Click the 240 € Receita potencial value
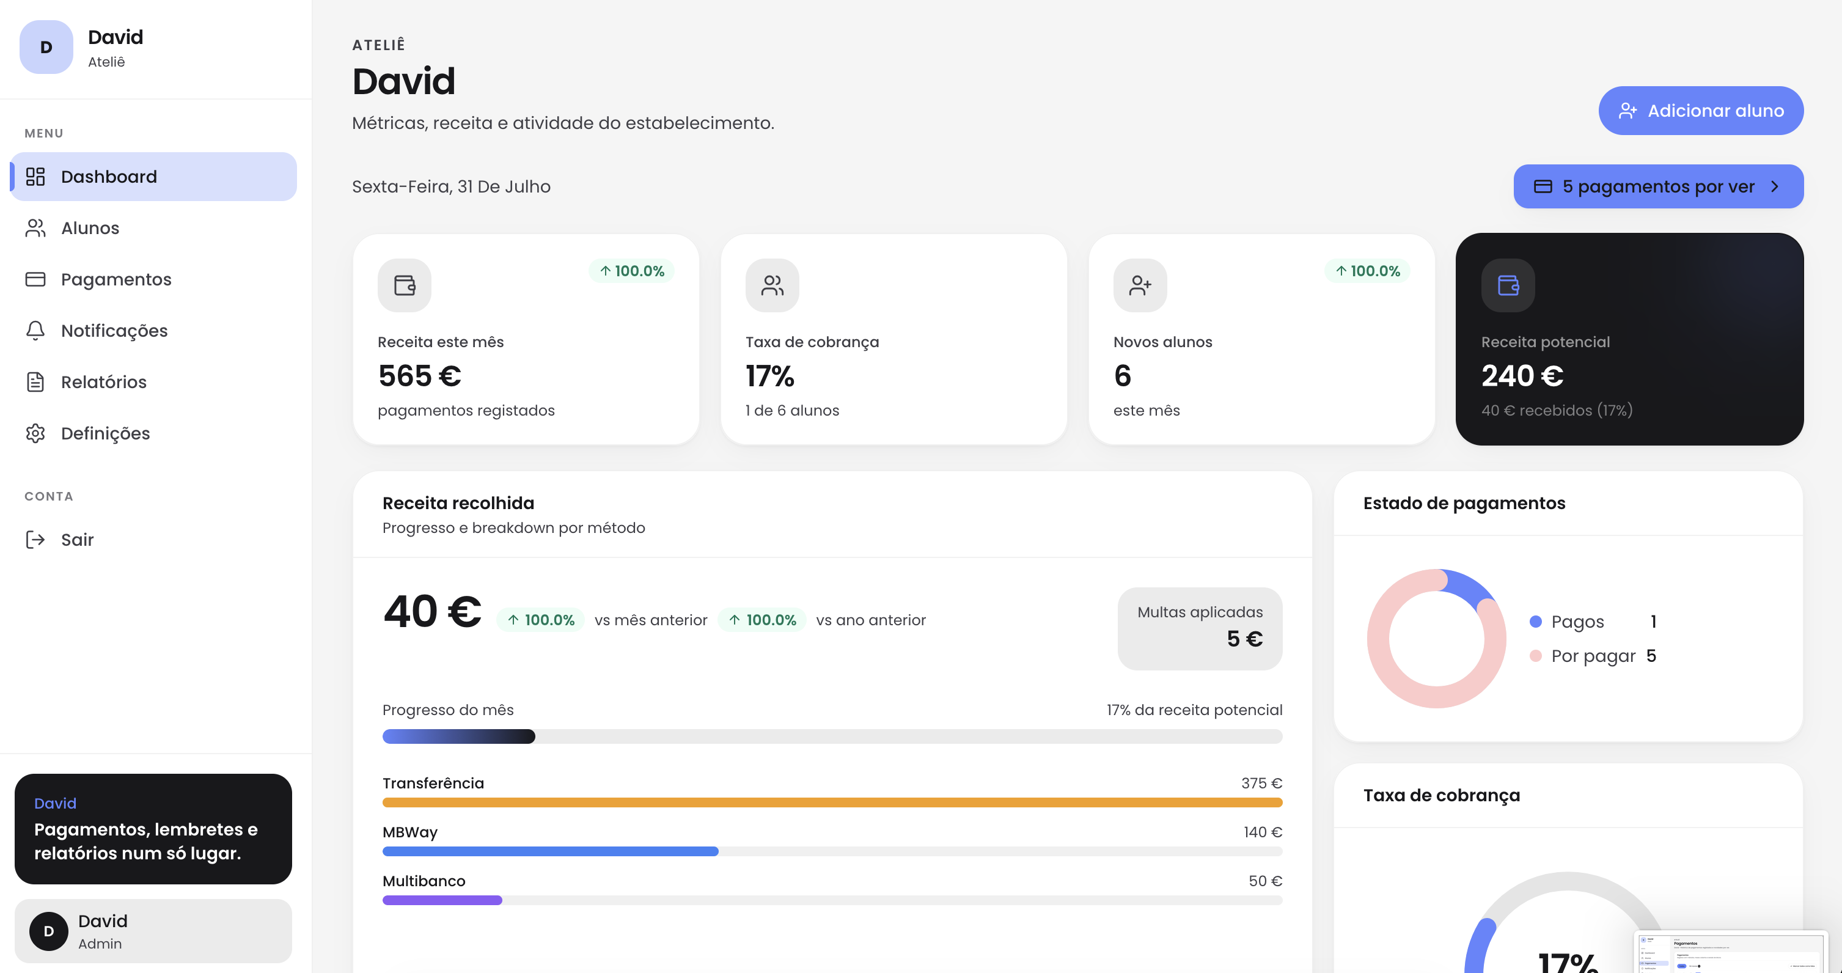The image size is (1842, 973). coord(1522,376)
